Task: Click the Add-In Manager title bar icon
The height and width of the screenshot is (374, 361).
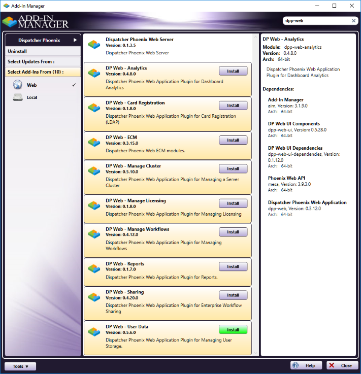Action: (x=6, y=6)
